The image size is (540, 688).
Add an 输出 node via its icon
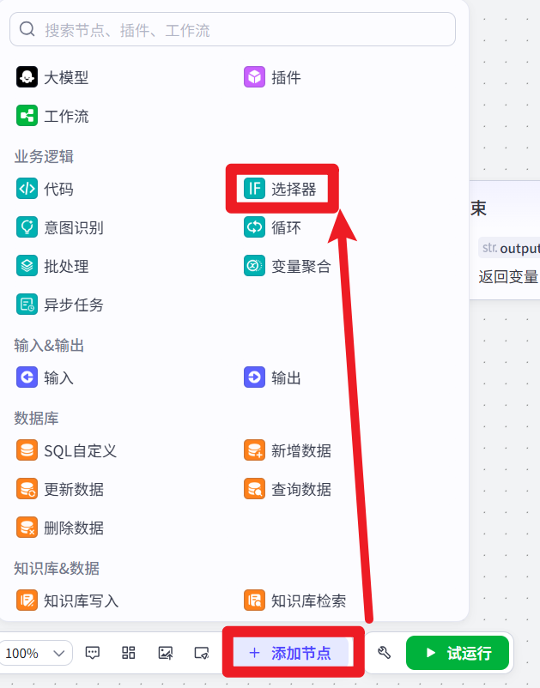(254, 377)
